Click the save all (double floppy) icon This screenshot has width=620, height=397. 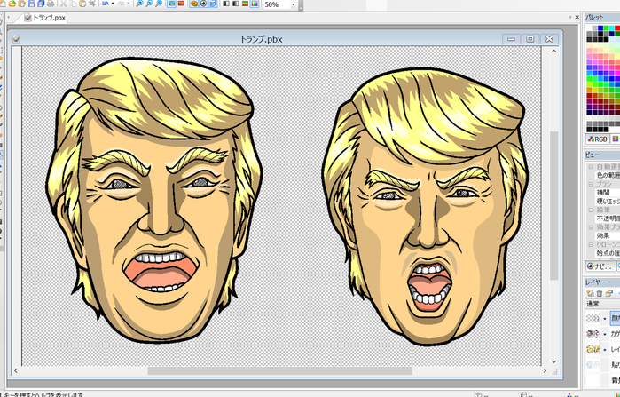click(41, 4)
